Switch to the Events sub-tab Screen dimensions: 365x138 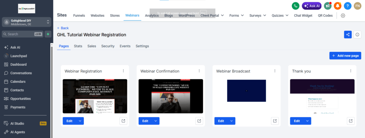(125, 46)
